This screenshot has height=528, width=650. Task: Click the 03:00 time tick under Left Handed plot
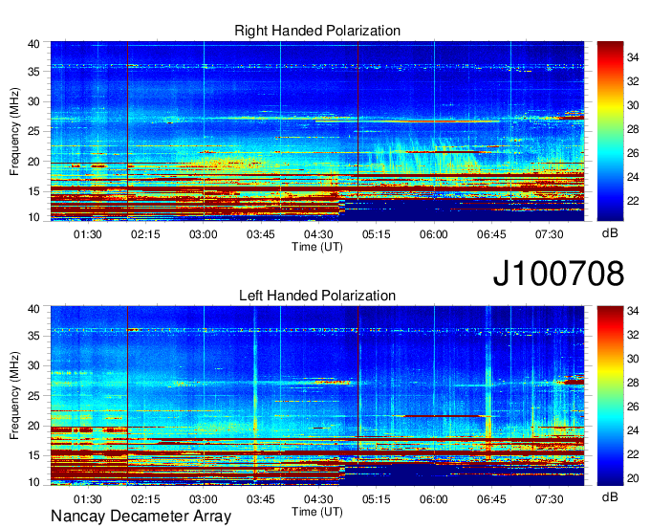tap(203, 499)
